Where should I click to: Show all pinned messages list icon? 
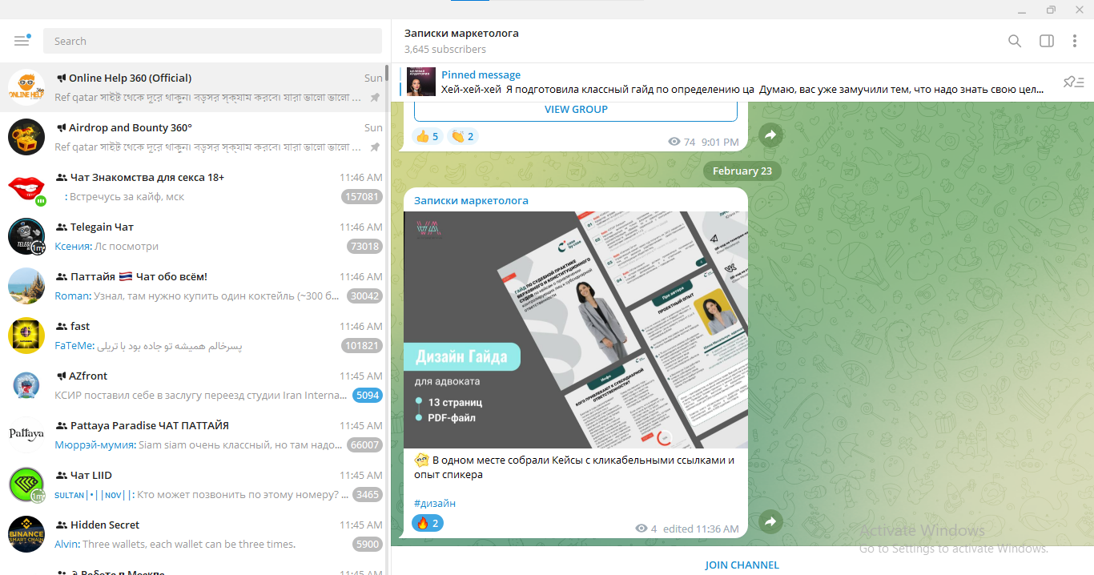pos(1073,82)
